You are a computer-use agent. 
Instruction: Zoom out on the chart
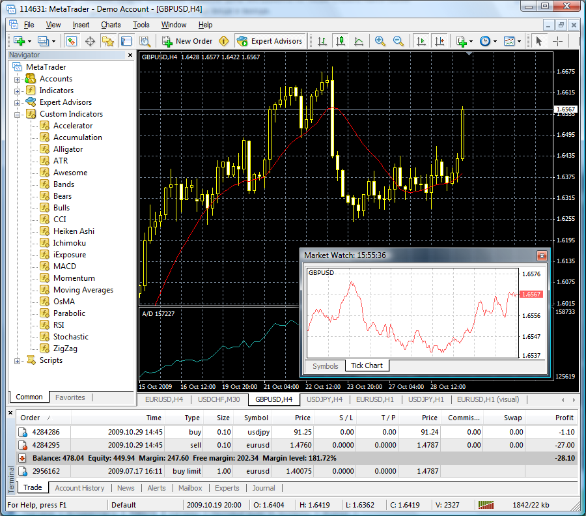(398, 41)
